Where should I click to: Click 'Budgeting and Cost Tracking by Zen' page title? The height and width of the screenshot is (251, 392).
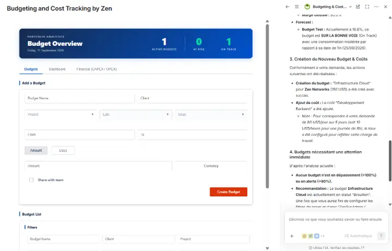59,9
